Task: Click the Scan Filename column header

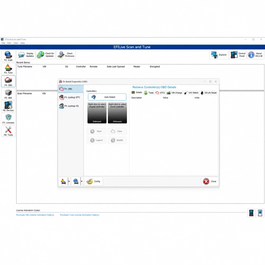Action: (x=24, y=94)
